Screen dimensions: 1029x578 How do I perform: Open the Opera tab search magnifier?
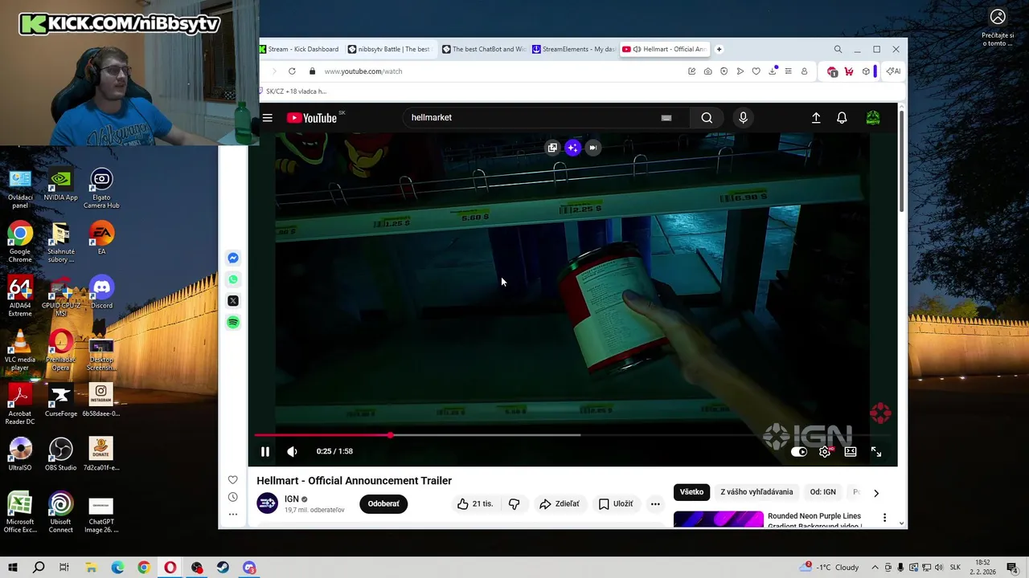(838, 49)
